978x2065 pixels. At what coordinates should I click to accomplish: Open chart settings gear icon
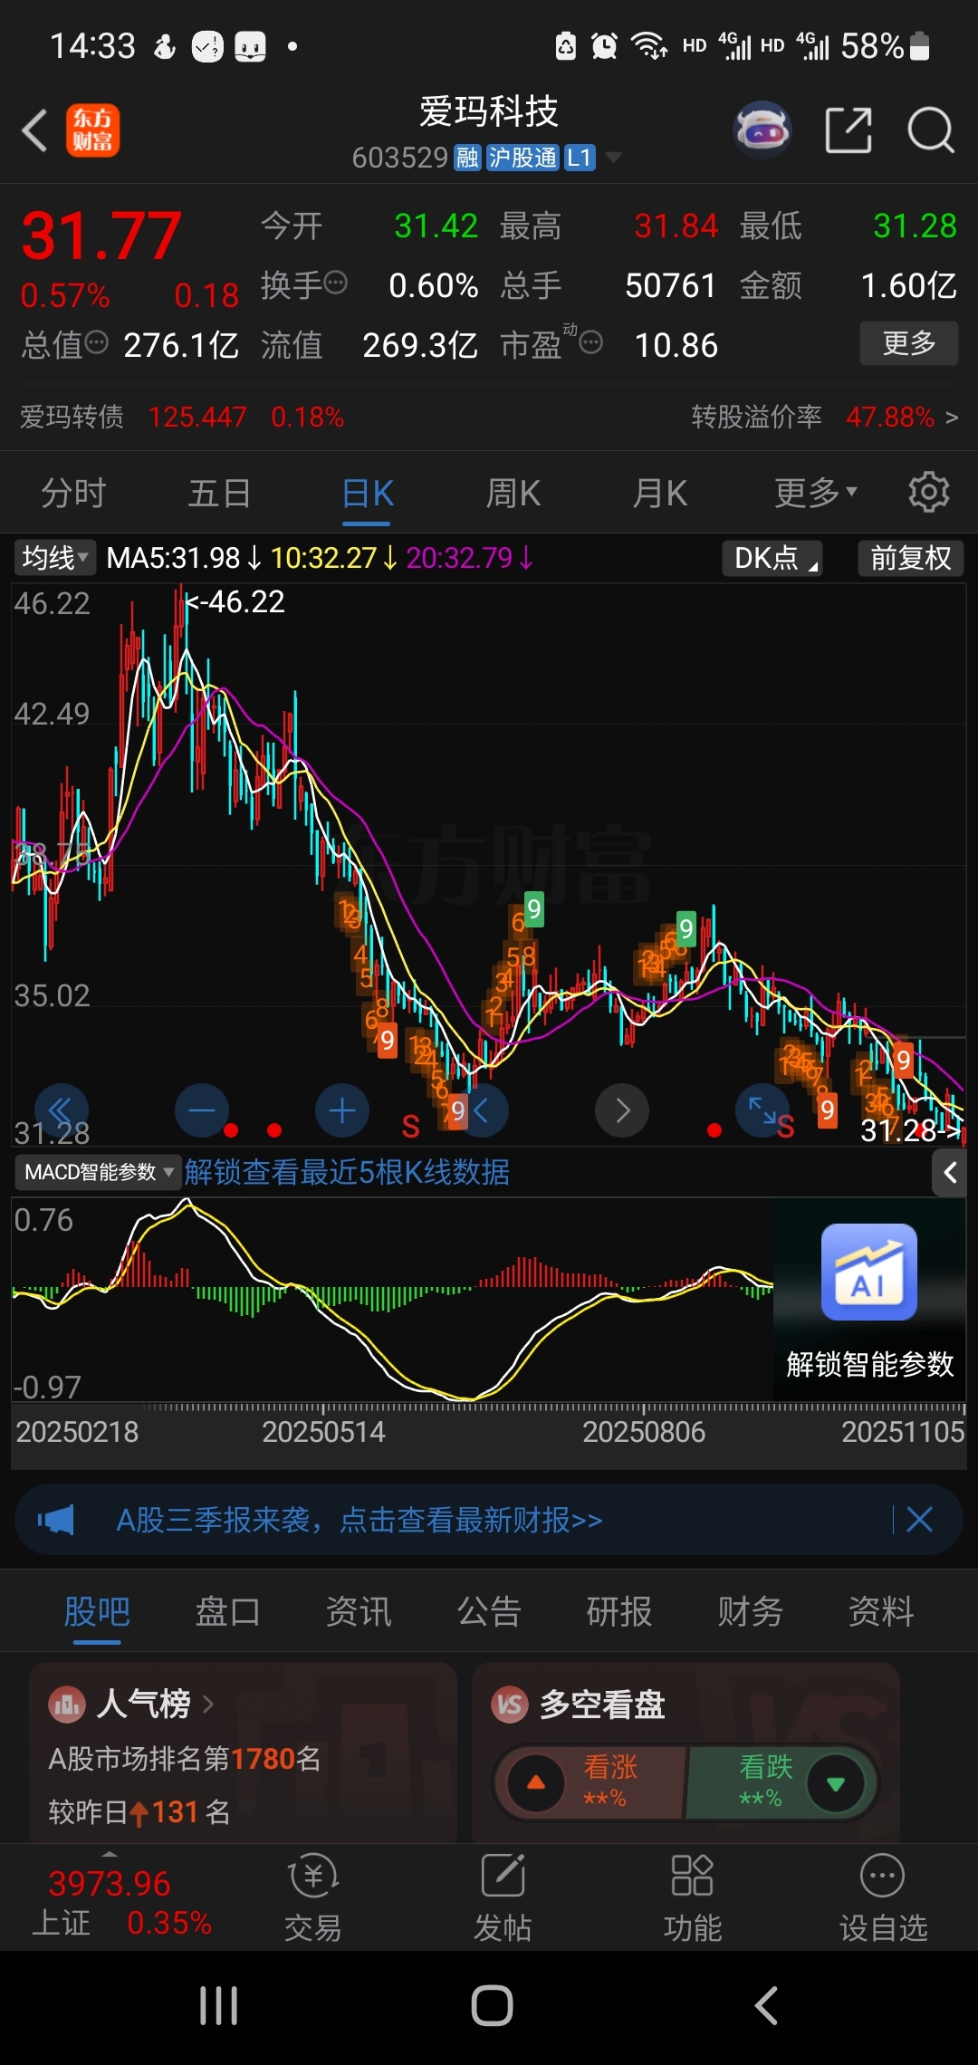click(x=929, y=493)
